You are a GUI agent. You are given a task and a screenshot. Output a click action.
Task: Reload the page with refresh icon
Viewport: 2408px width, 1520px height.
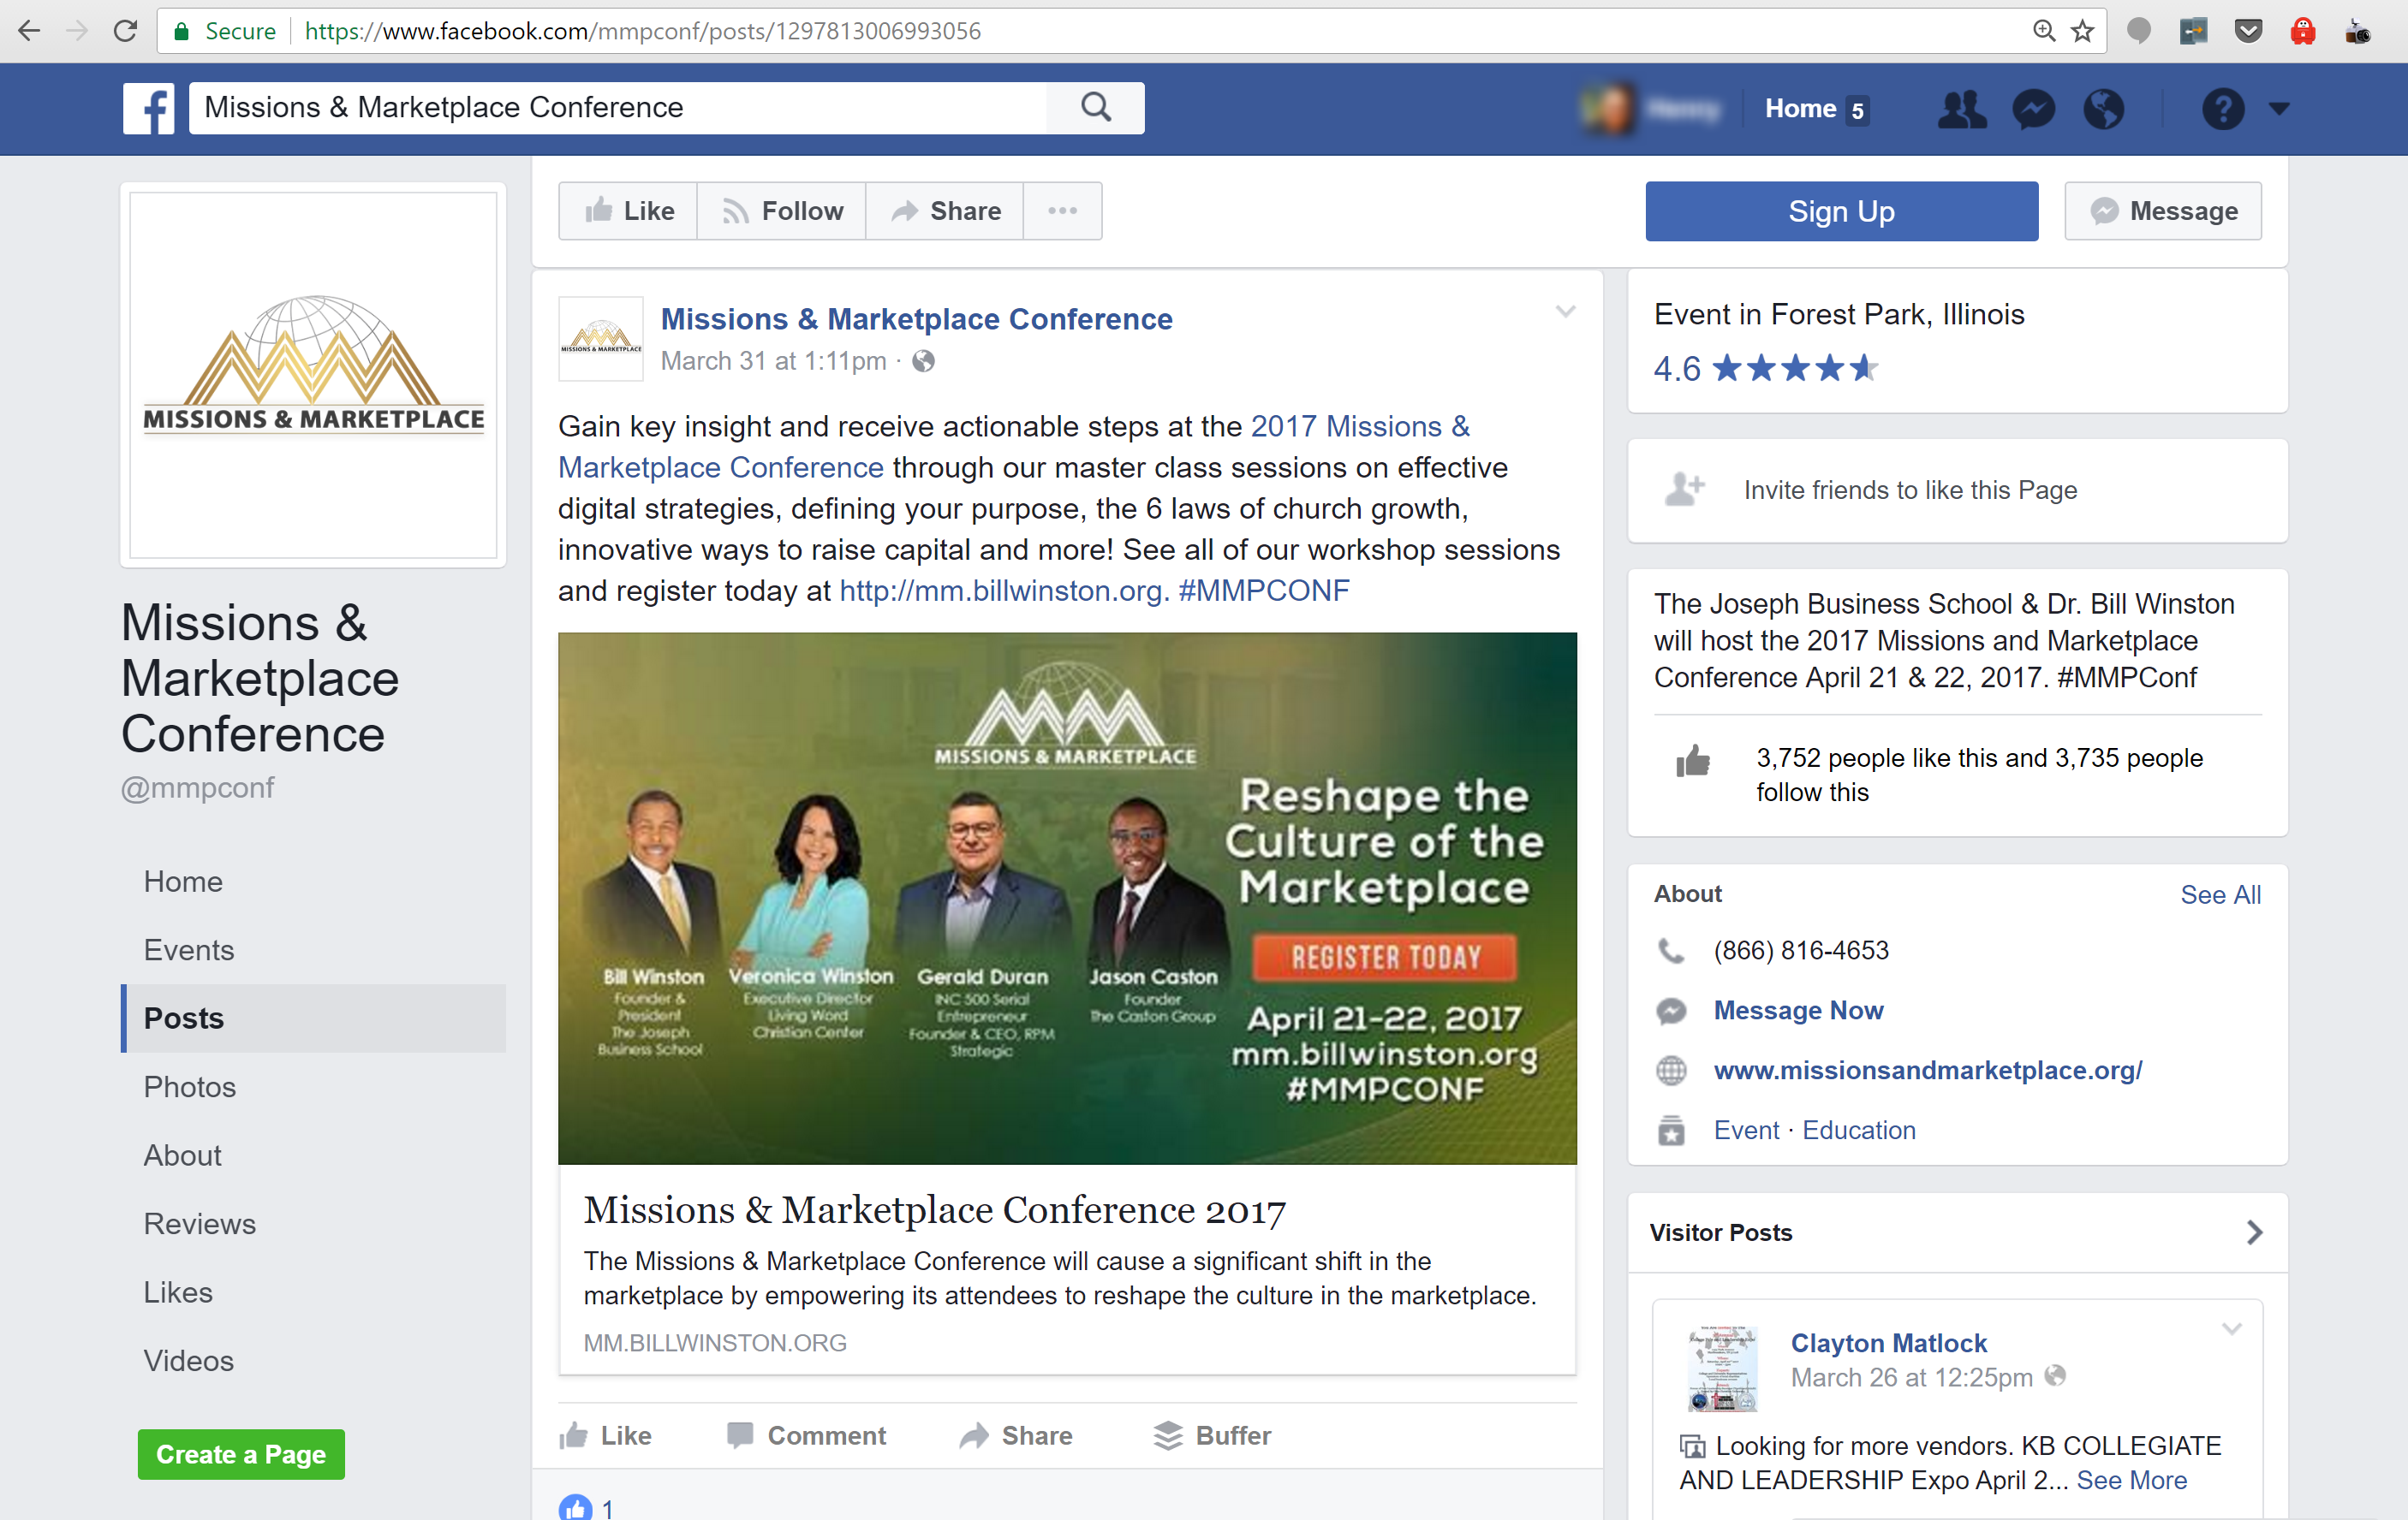point(125,31)
